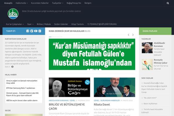Open Abdülkadir Karaman author photo

(147, 48)
